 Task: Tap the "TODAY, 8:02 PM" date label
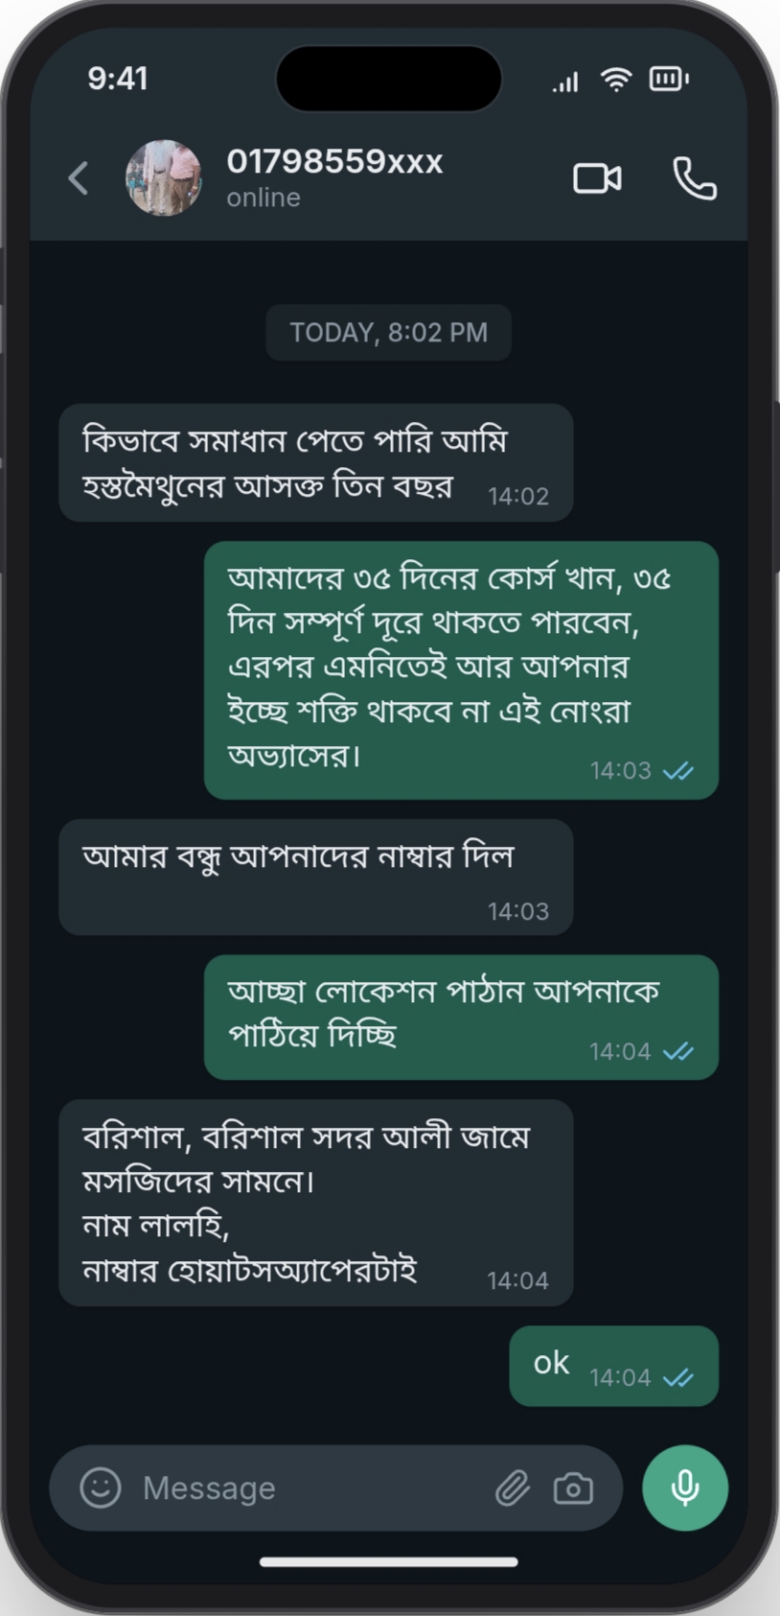(x=388, y=332)
